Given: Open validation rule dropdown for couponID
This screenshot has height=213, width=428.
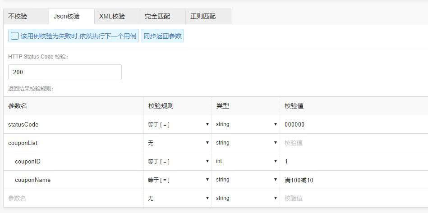Looking at the screenshot, I should click(x=178, y=161).
